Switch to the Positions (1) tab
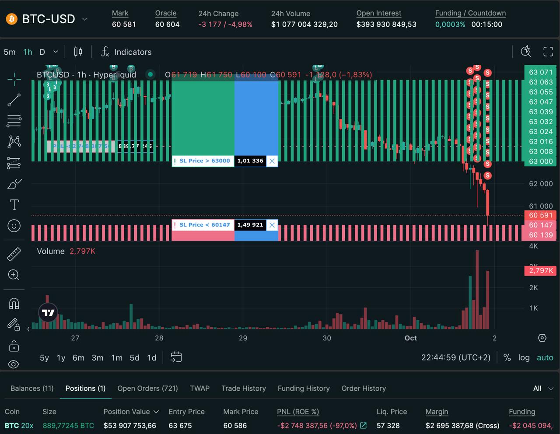 [85, 388]
